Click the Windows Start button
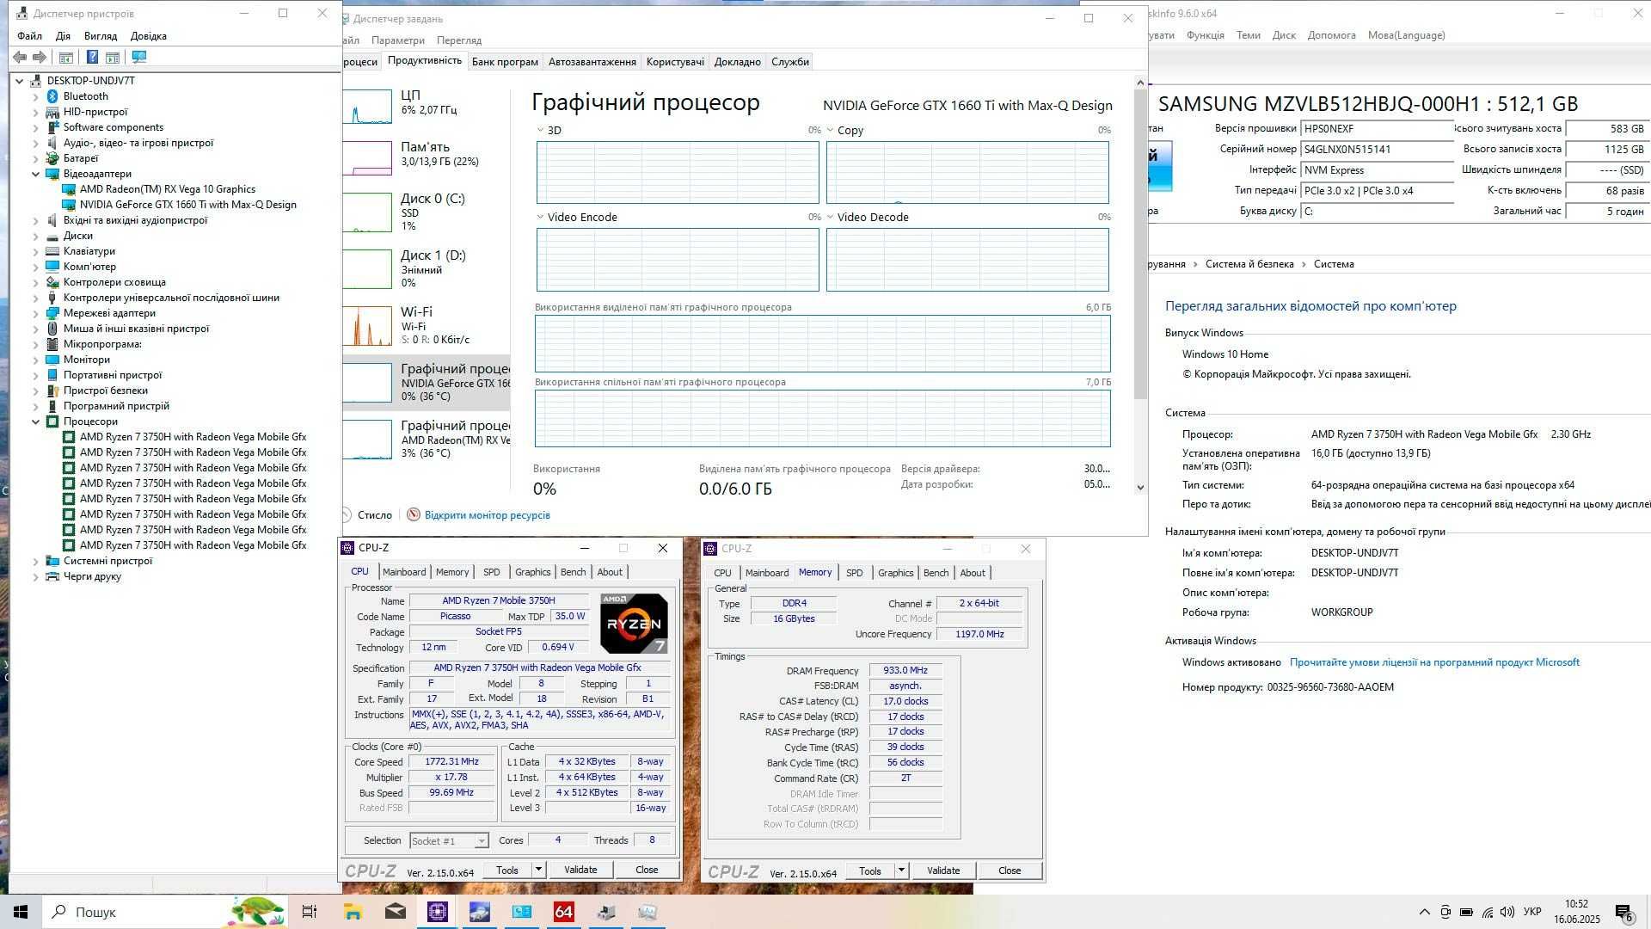Screen dimensions: 1651x929 [21, 912]
